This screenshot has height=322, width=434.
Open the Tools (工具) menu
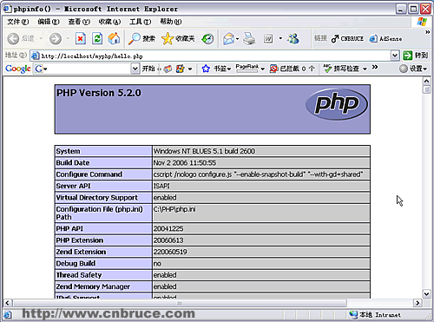[140, 22]
